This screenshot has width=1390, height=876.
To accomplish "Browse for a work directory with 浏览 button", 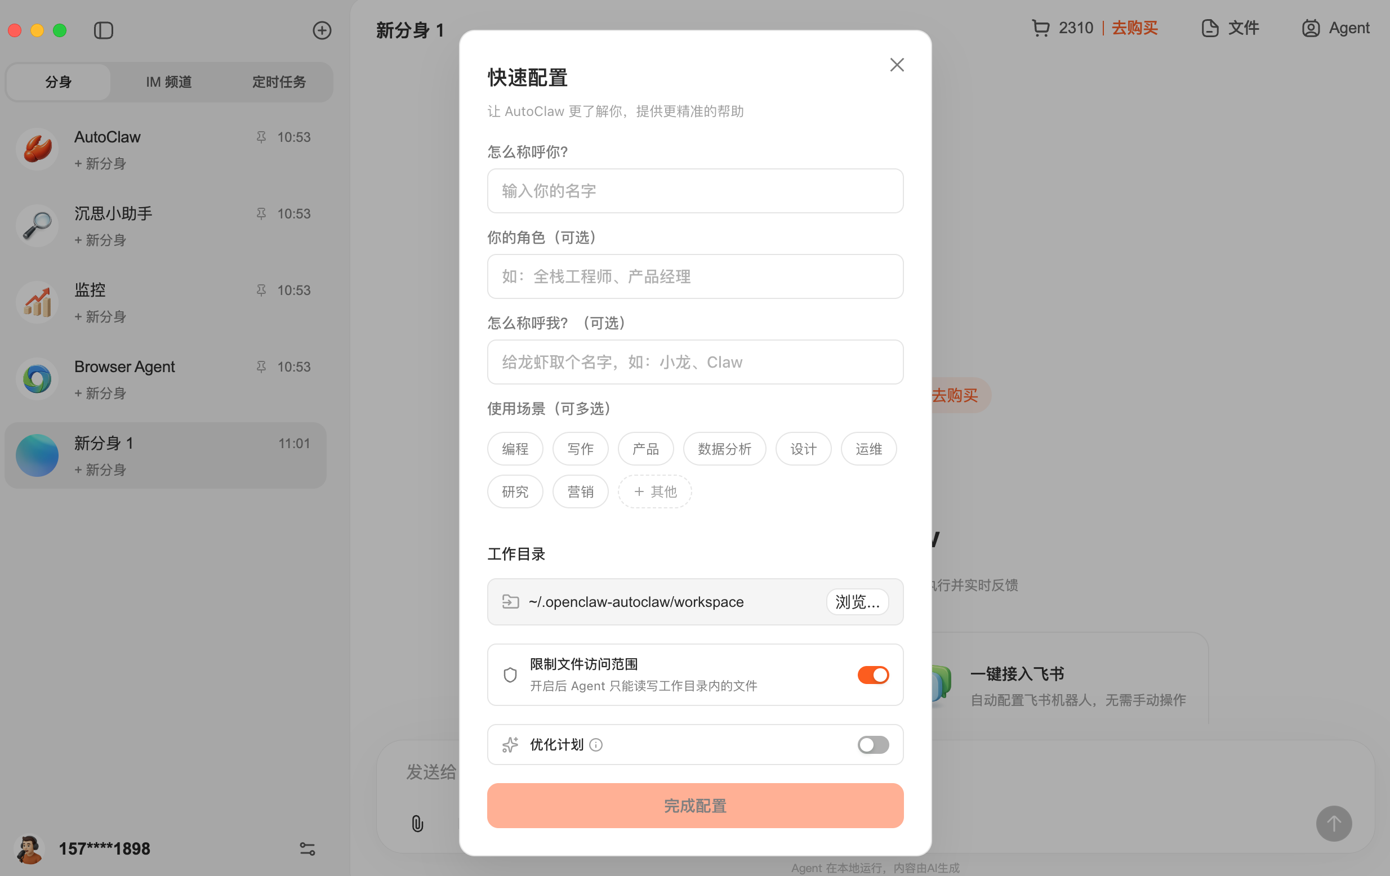I will click(857, 602).
